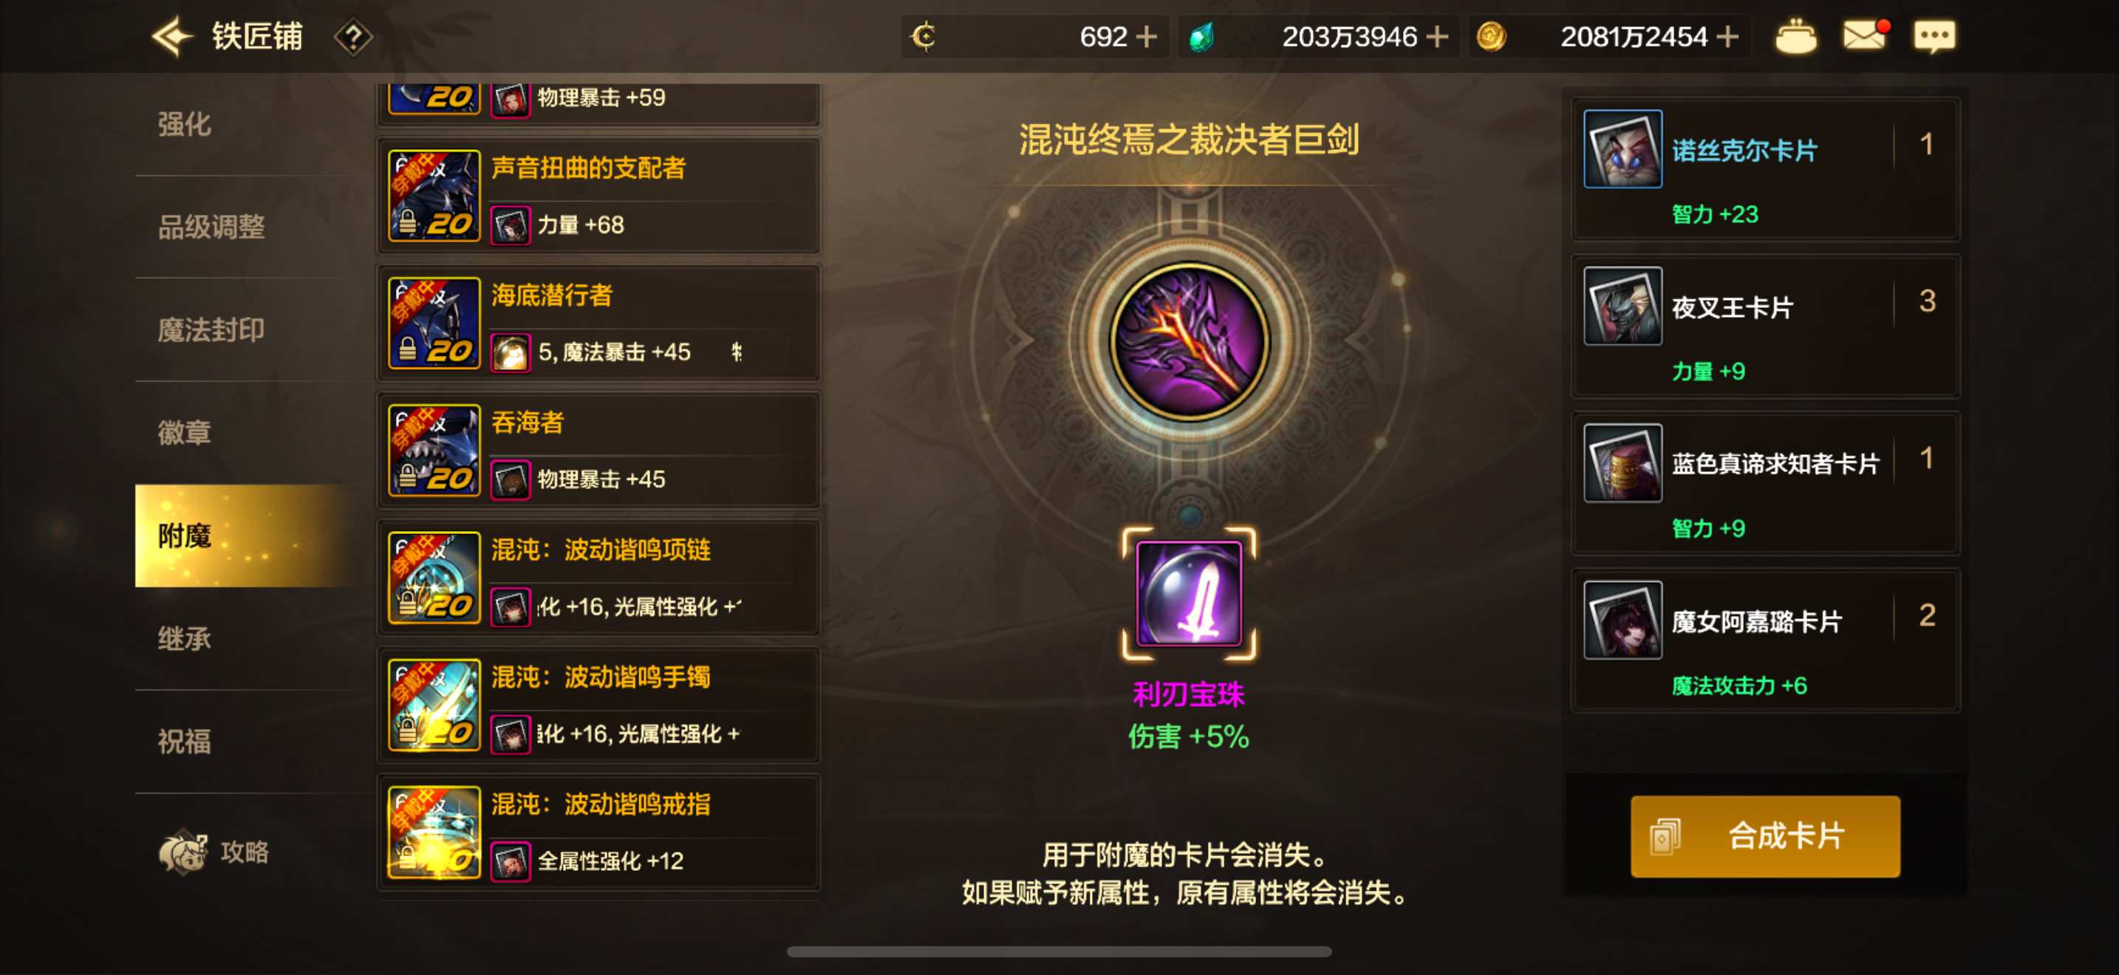Select the 诺丝克尔卡片 card

[1765, 170]
